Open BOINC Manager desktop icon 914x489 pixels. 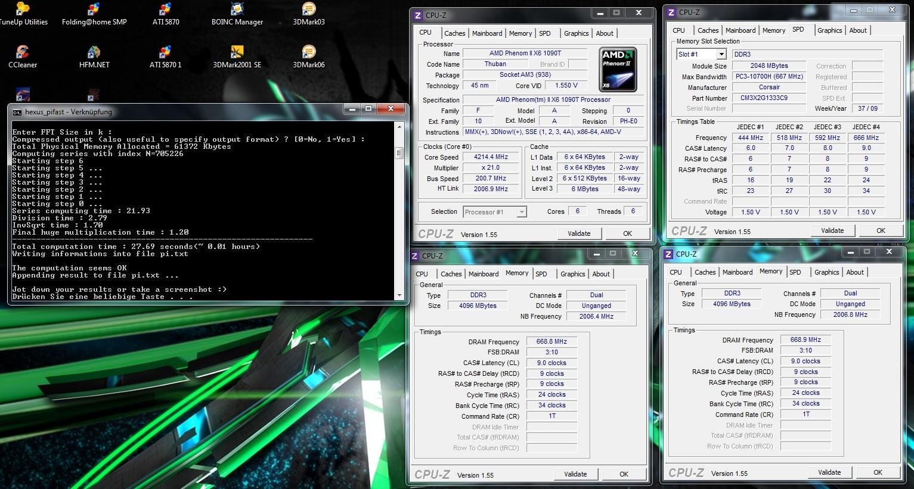click(237, 14)
